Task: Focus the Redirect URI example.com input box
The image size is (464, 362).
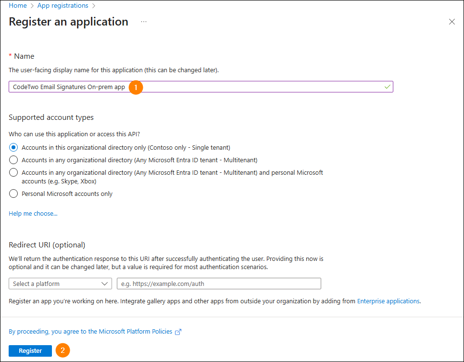Action: [219, 284]
